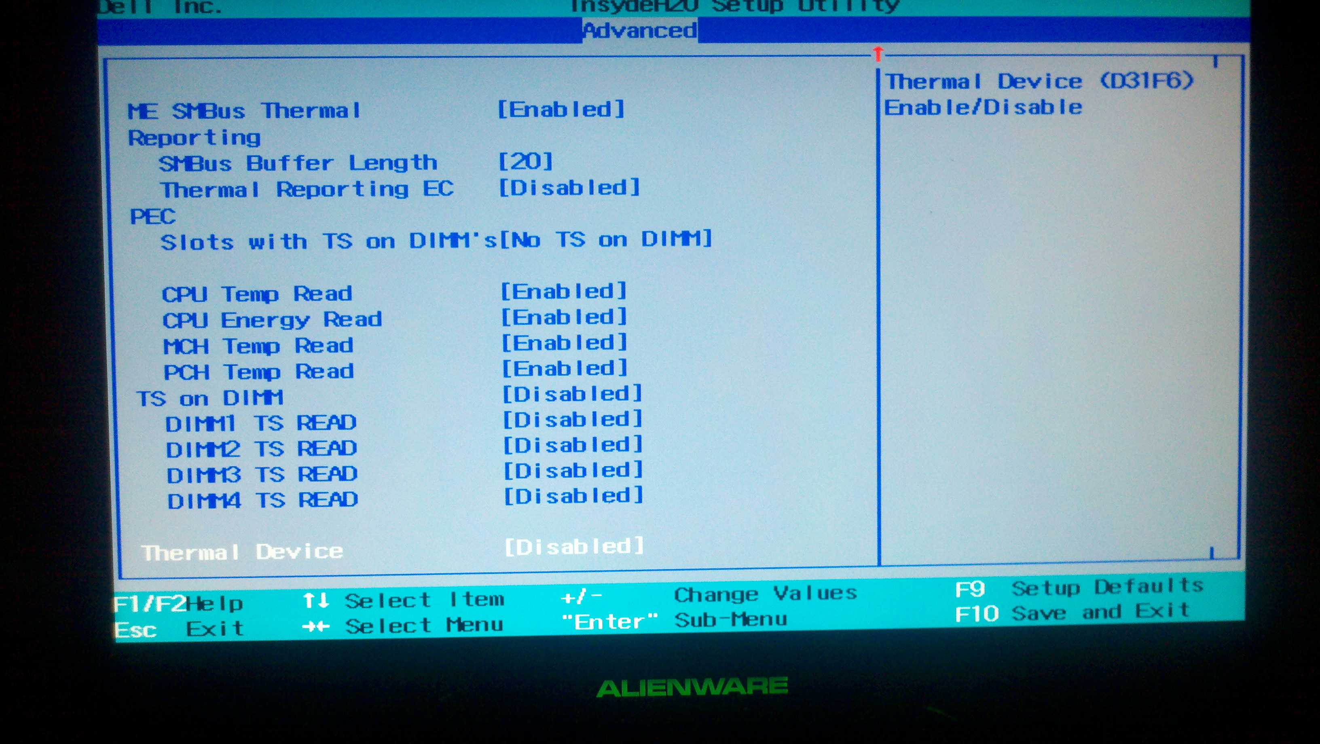
Task: Change DIMM4 TS READ value
Action: [574, 496]
